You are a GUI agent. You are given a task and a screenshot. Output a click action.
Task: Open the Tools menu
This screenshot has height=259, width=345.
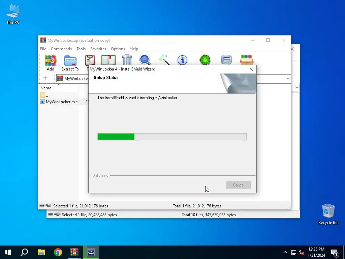tap(81, 49)
